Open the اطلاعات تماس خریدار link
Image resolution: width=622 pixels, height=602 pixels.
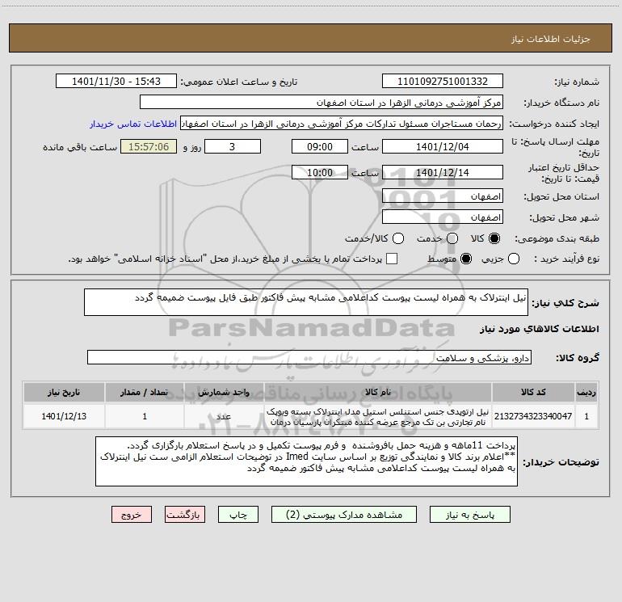point(133,124)
